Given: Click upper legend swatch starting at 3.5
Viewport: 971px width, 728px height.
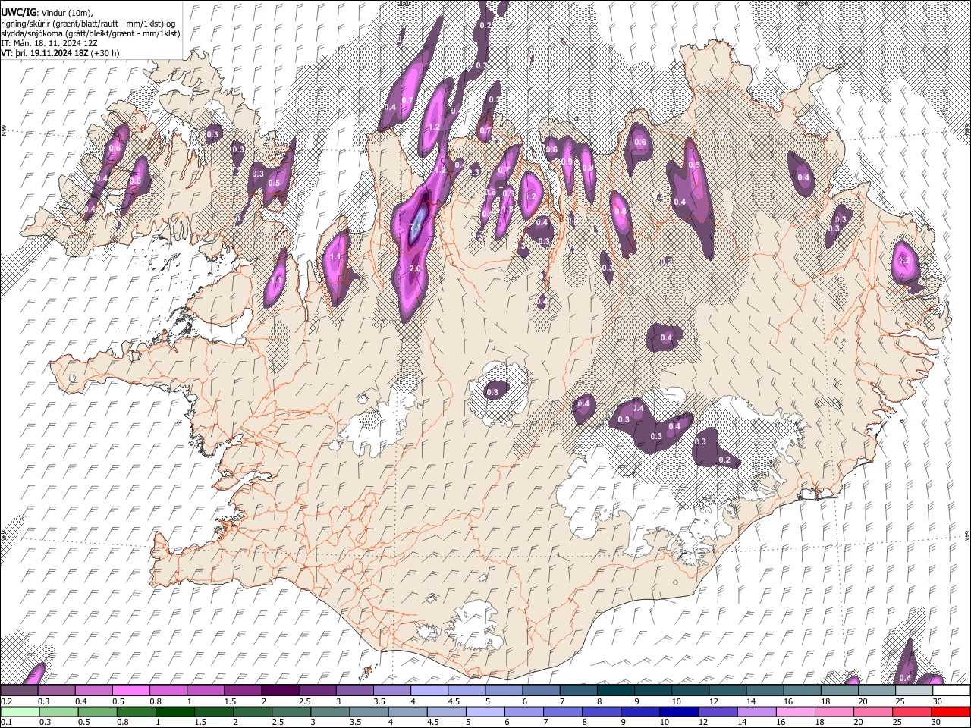Looking at the screenshot, I should pos(391,691).
